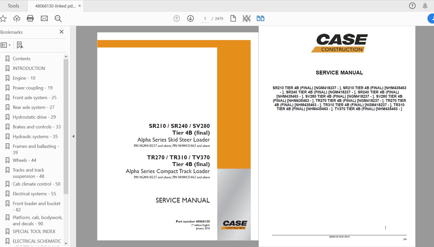Open the Help question mark icon

pos(412,6)
